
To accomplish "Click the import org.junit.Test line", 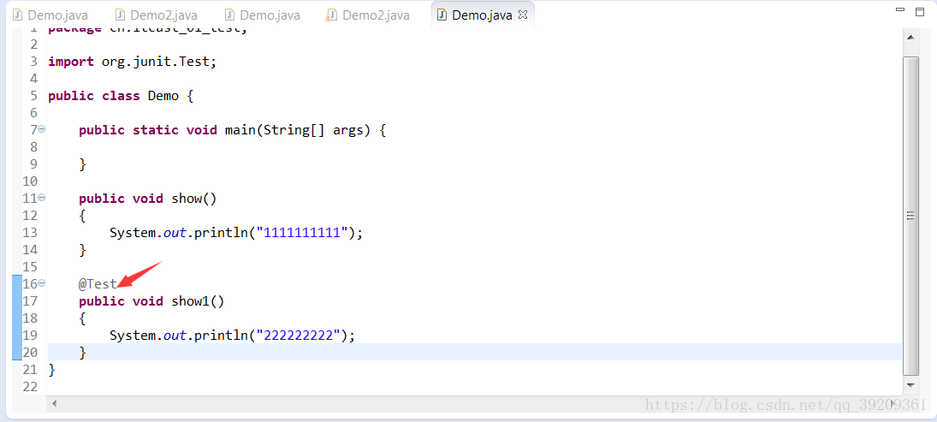I will 132,62.
